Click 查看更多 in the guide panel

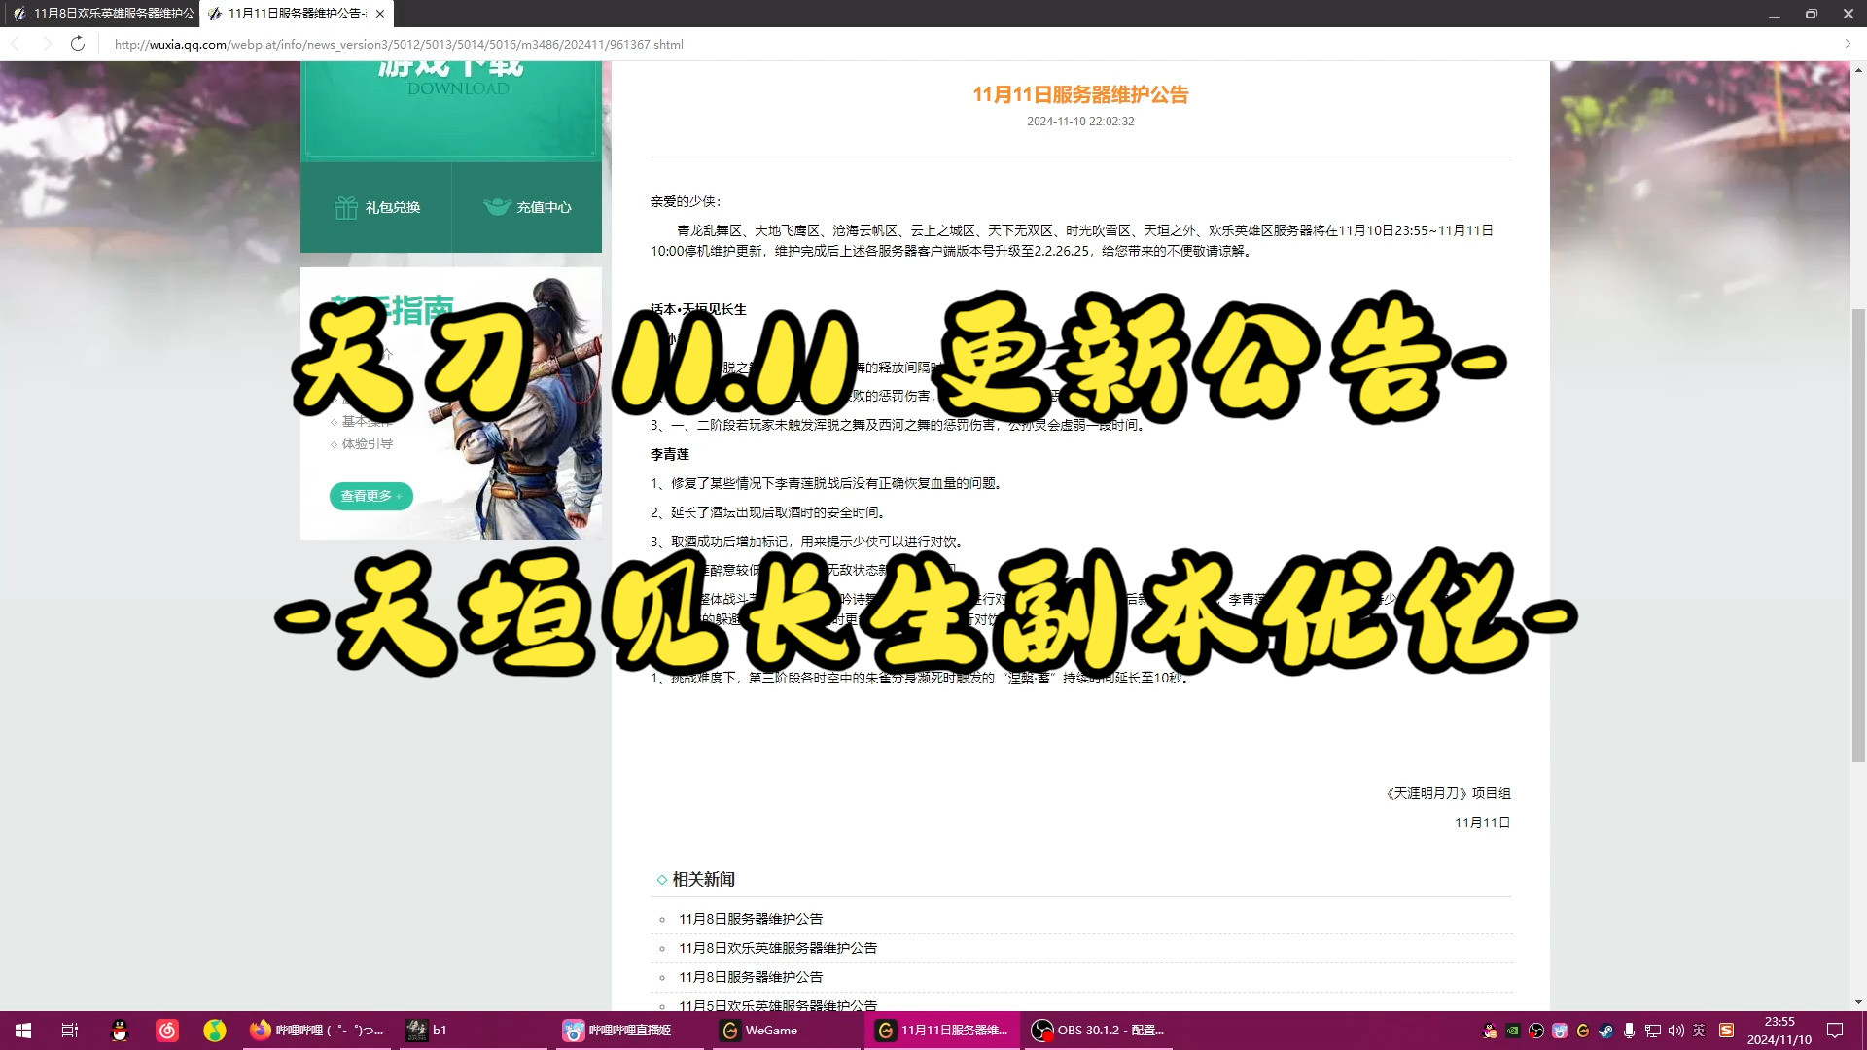tap(370, 496)
